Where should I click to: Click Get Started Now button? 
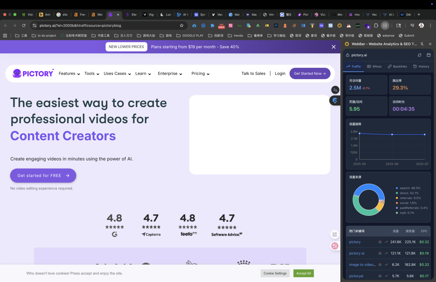(x=310, y=74)
